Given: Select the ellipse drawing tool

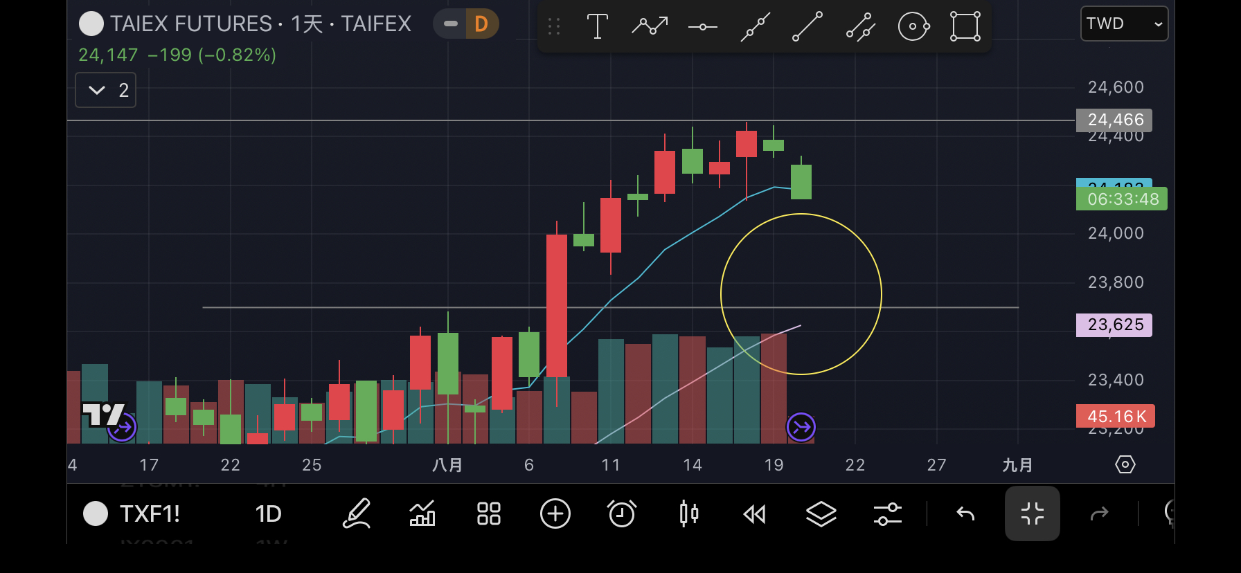Looking at the screenshot, I should point(913,27).
